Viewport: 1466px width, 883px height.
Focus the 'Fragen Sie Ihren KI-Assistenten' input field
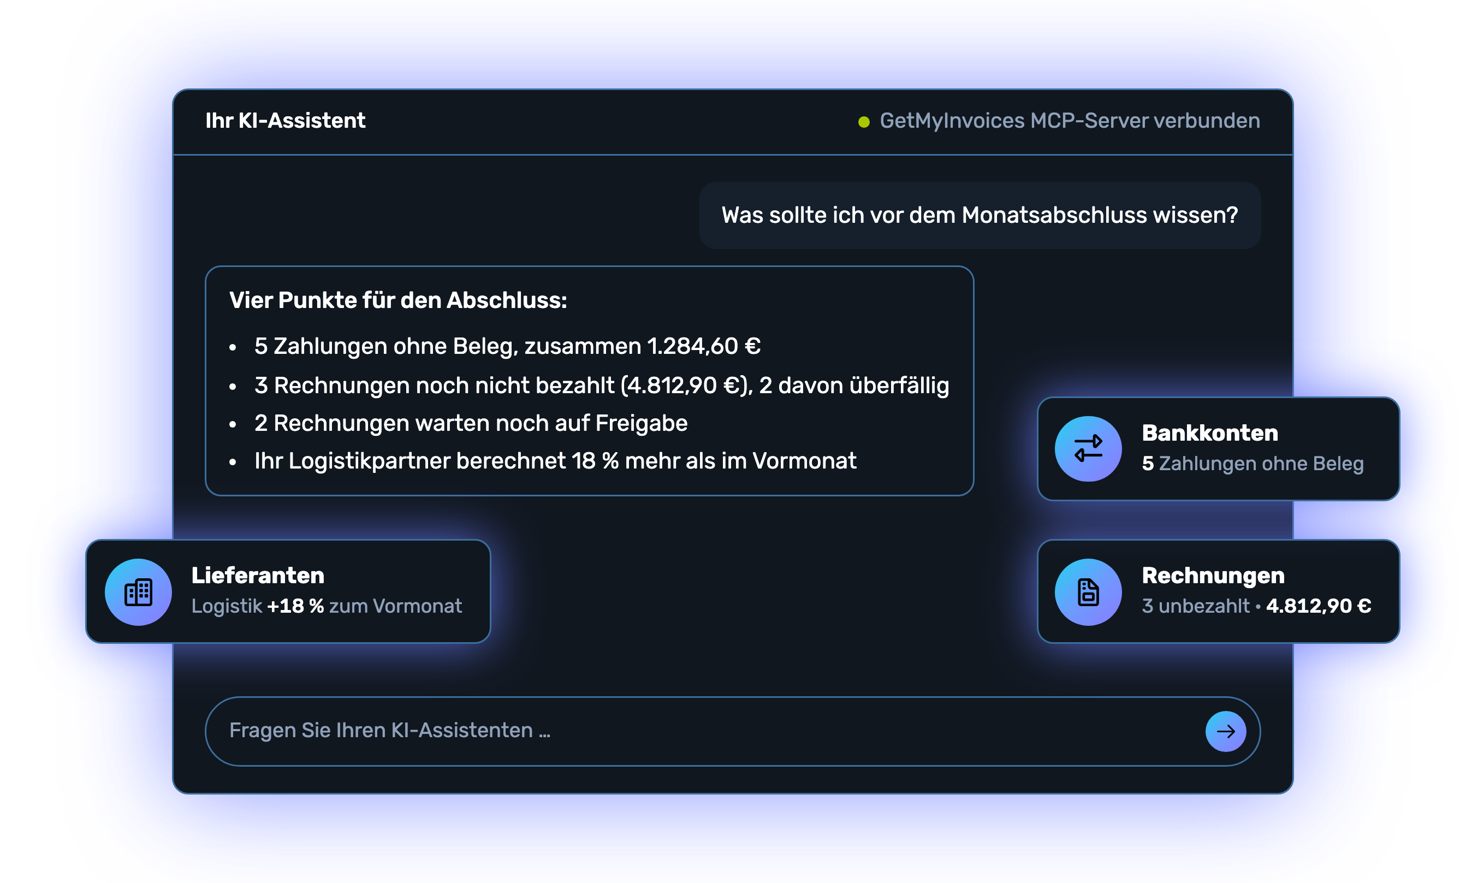tap(732, 731)
